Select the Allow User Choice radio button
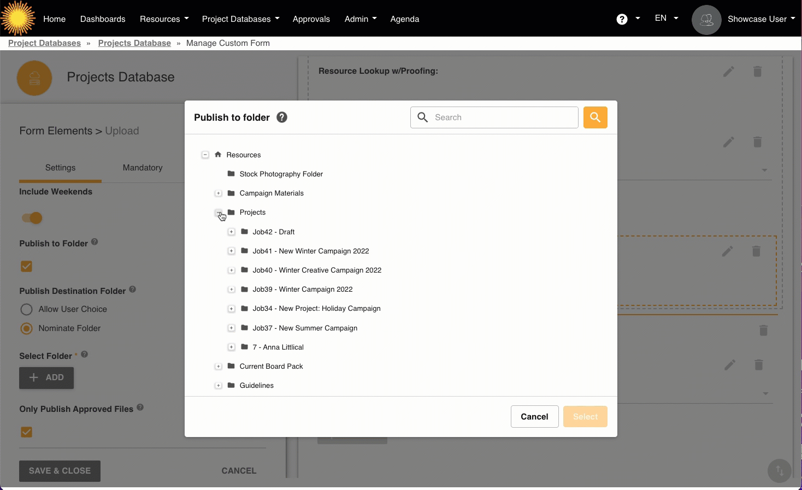802x490 pixels. [x=26, y=309]
